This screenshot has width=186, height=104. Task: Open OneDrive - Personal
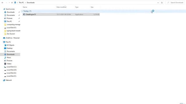point(12,38)
